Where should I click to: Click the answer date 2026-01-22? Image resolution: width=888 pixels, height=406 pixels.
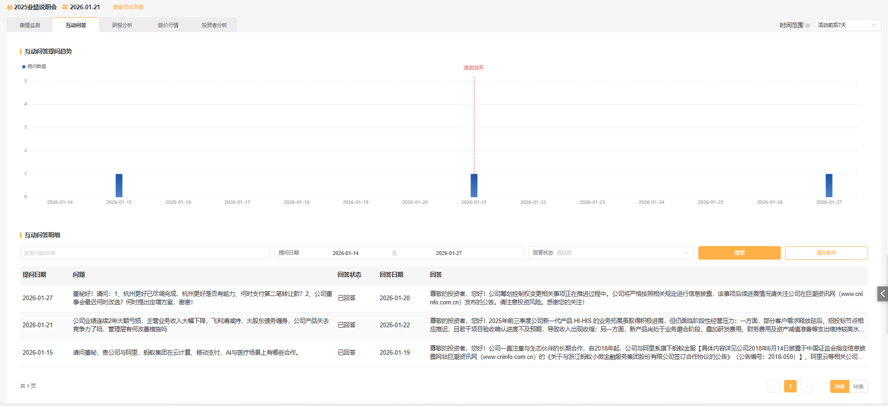[395, 325]
